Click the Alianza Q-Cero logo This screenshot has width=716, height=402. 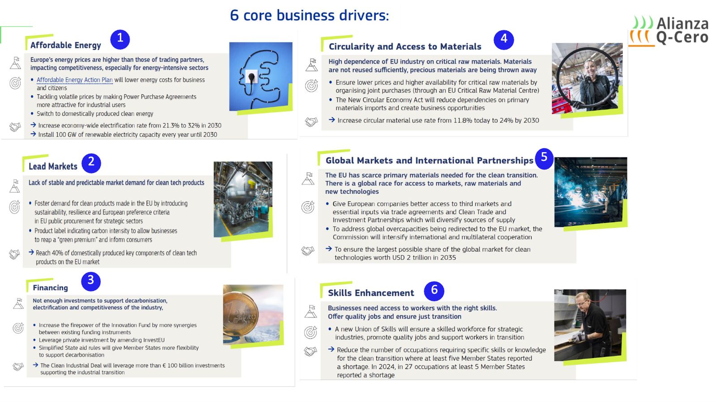click(x=669, y=31)
